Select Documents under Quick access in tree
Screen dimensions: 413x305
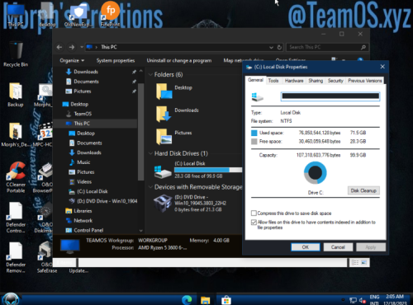[x=86, y=82]
